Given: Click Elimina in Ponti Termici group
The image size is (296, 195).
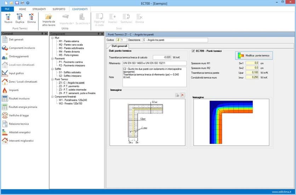Looking at the screenshot, I should 32,18.
